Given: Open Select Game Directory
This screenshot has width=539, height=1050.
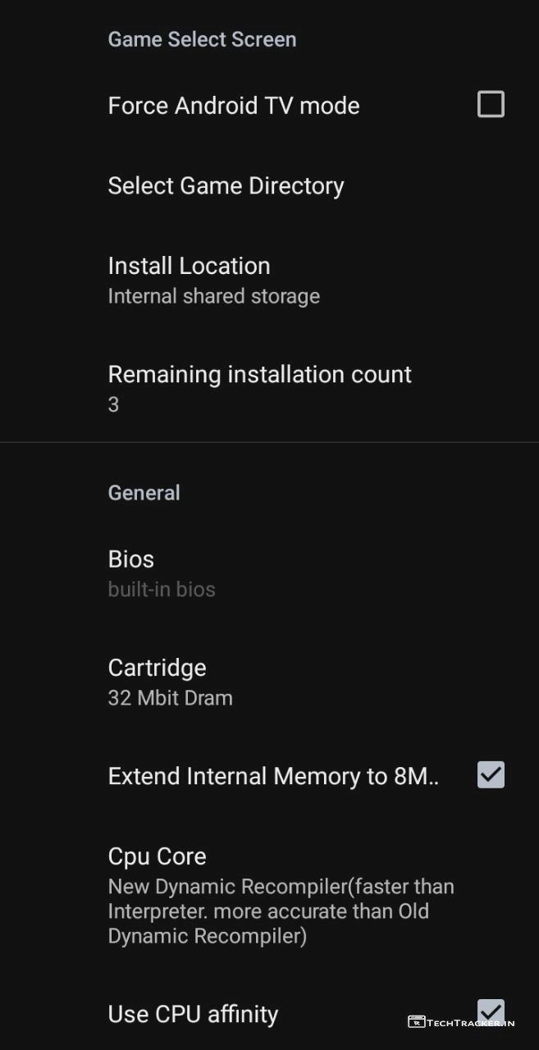Looking at the screenshot, I should (226, 185).
